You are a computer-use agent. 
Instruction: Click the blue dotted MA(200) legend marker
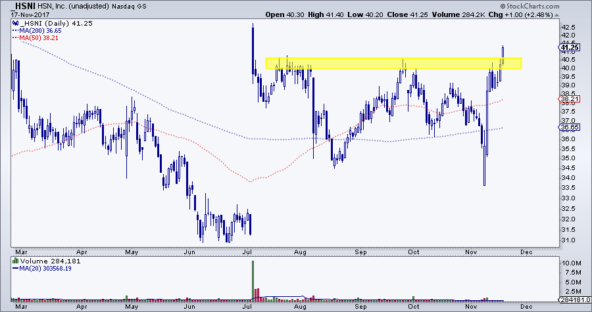pos(16,30)
